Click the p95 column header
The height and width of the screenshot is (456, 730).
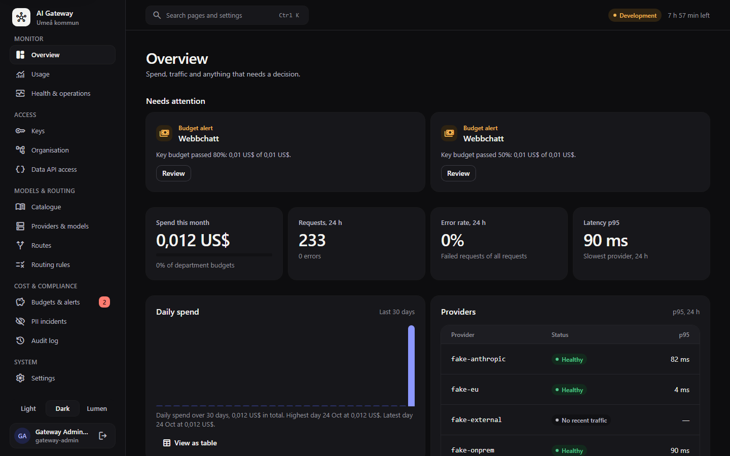684,335
